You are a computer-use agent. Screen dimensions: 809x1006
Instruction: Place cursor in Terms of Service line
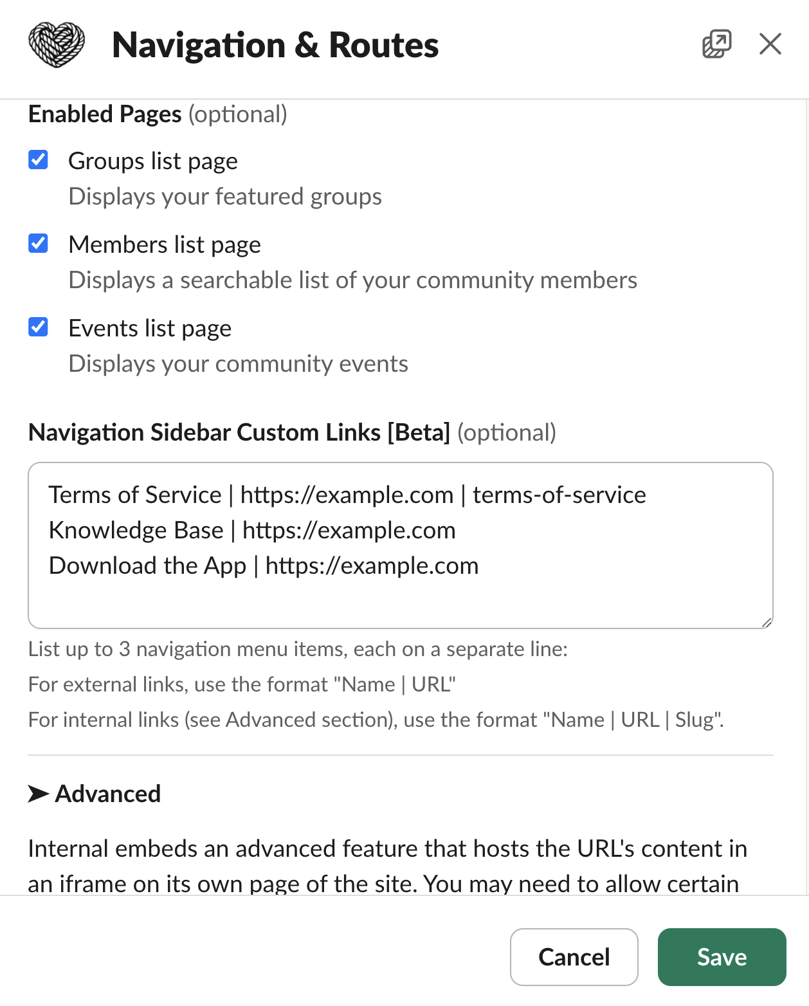347,495
